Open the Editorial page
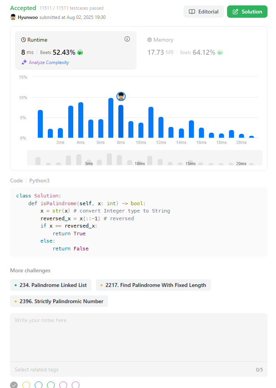Image resolution: width=276 pixels, height=388 pixels. pos(204,12)
